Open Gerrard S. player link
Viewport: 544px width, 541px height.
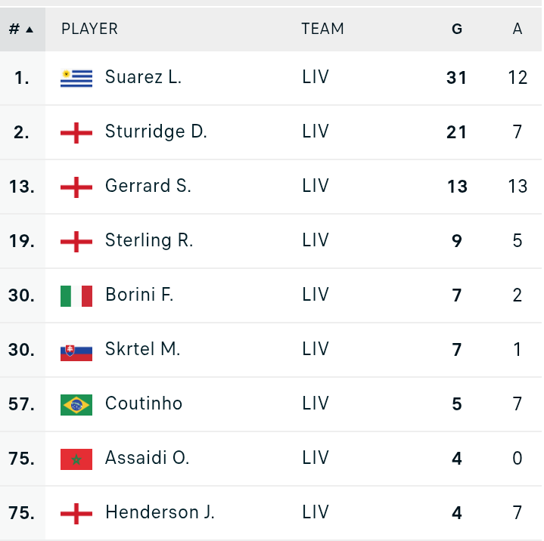click(x=148, y=186)
